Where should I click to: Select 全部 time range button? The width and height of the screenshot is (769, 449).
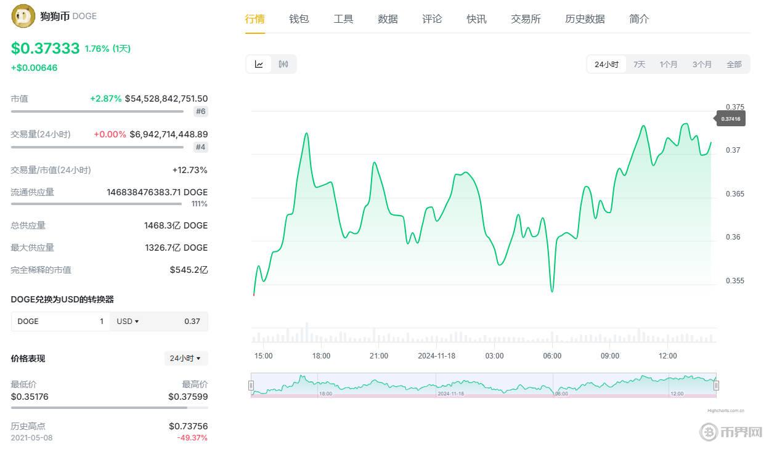734,64
